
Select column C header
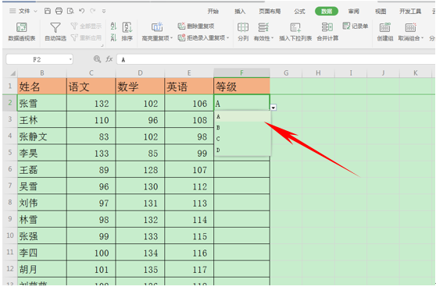coord(91,73)
